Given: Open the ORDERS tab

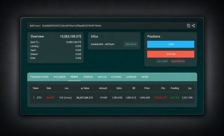Looking at the screenshot, I should pos(88,77).
